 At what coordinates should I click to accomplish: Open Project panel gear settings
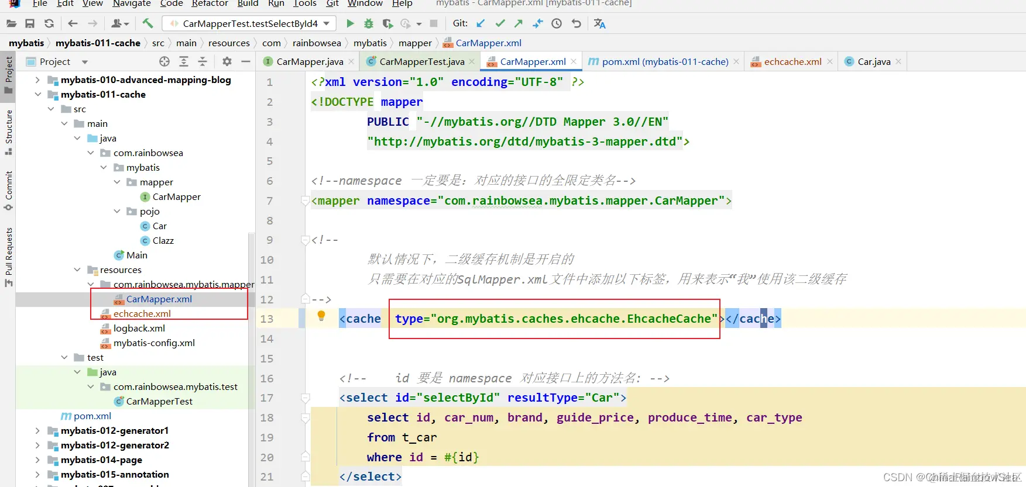pyautogui.click(x=227, y=61)
